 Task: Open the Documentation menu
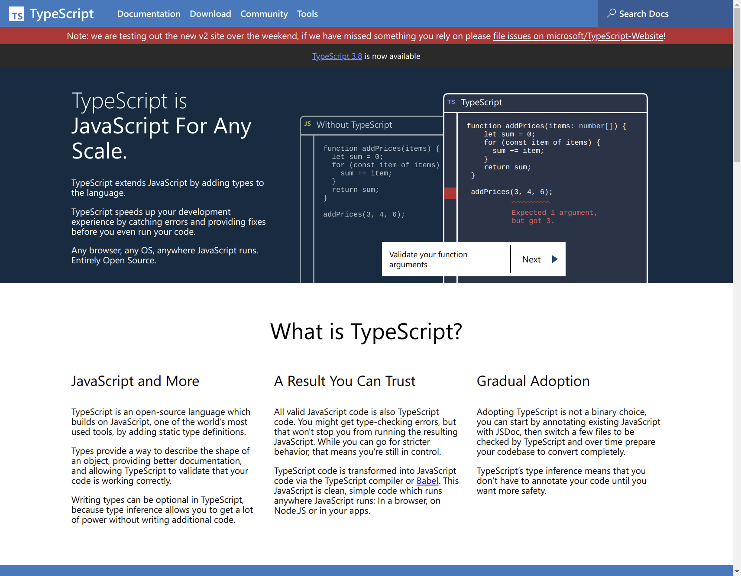coord(149,14)
